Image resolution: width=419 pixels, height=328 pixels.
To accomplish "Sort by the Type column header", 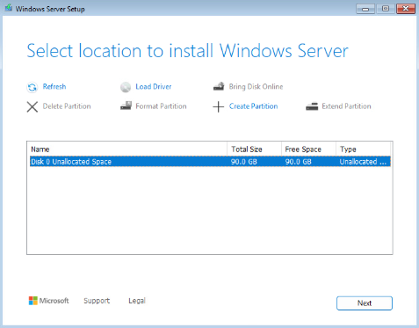I will tap(363, 149).
